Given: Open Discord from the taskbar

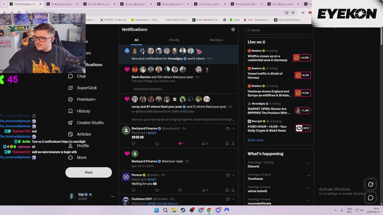Looking at the screenshot, I should tap(218, 210).
